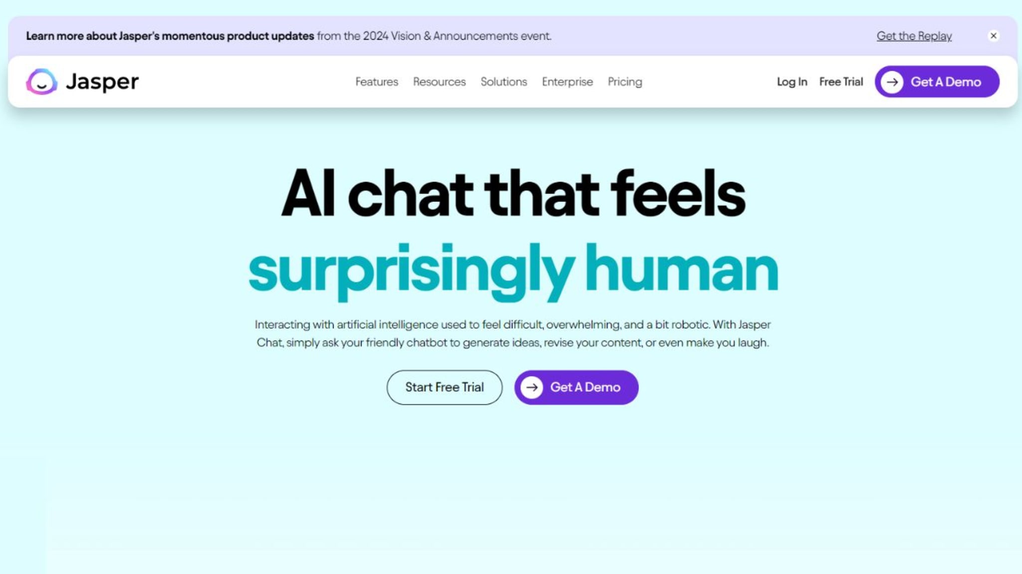Click the Solutions dropdown in navbar
Screen dimensions: 1022x574
point(504,81)
